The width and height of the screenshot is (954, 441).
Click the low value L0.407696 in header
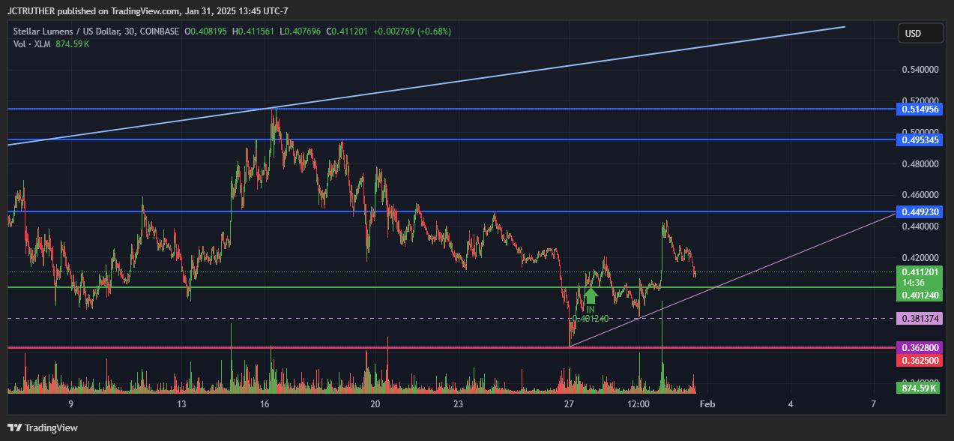coord(301,31)
